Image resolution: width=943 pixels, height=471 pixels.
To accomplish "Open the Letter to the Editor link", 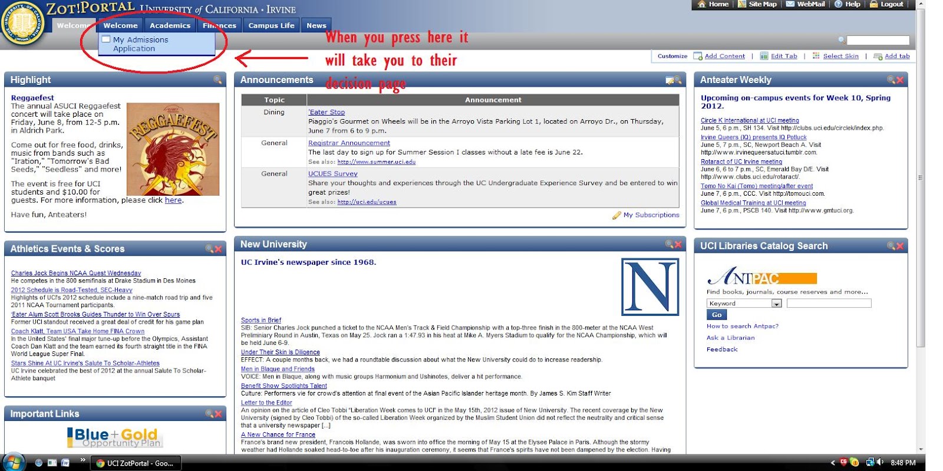I will click(x=266, y=403).
